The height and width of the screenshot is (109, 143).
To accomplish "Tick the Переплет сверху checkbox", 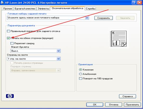I will point(12,43).
